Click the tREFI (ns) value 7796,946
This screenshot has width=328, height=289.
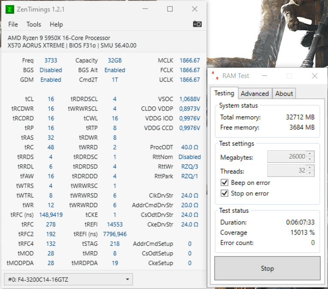tap(115, 234)
